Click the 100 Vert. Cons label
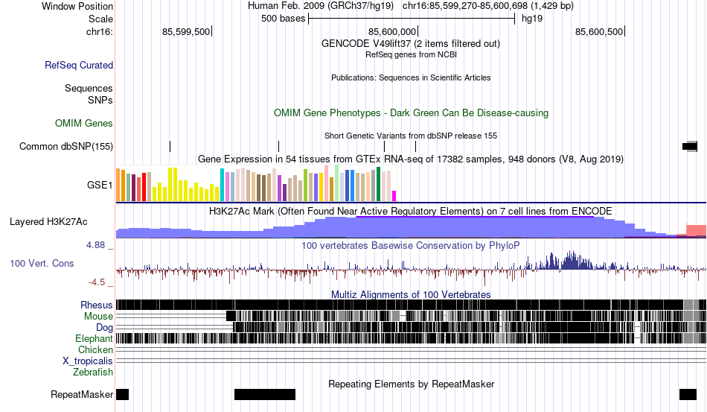707x412 pixels. point(42,263)
